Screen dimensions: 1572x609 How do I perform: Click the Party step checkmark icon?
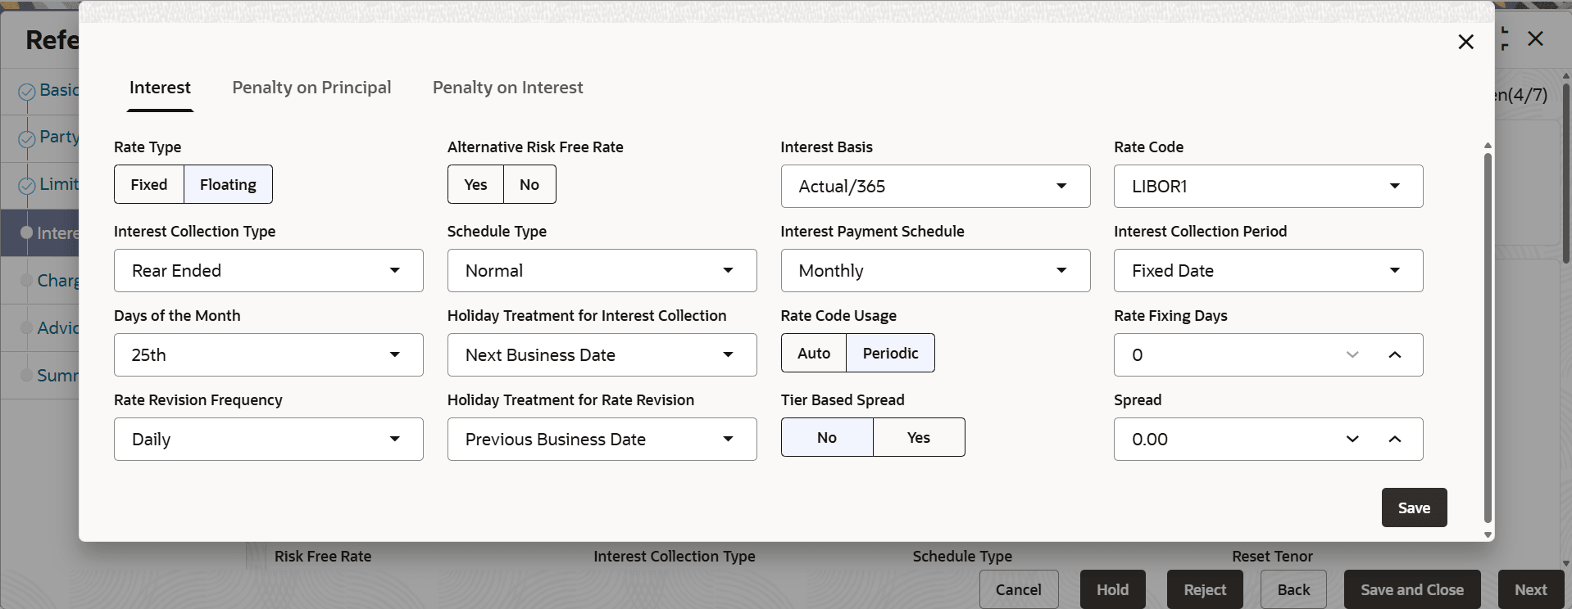point(26,138)
